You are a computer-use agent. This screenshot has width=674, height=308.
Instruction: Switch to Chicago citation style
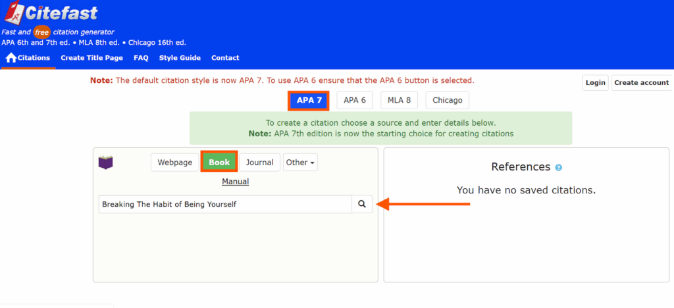click(448, 101)
